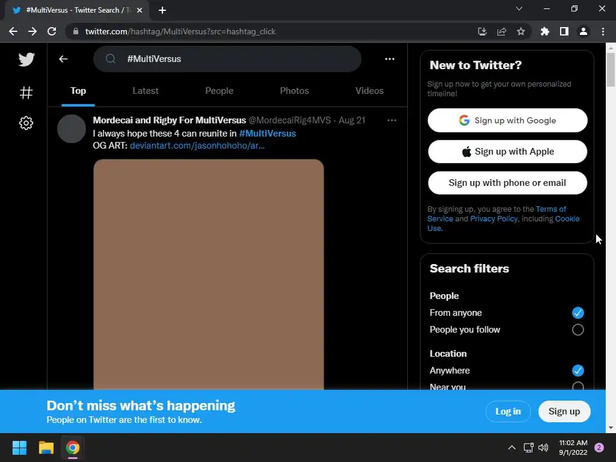This screenshot has width=616, height=462.
Task: Click the Aug 21 tweet timestamp
Action: coord(352,120)
